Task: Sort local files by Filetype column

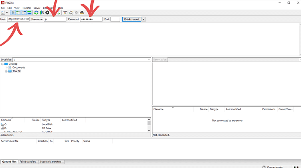Action: [x=51, y=120]
